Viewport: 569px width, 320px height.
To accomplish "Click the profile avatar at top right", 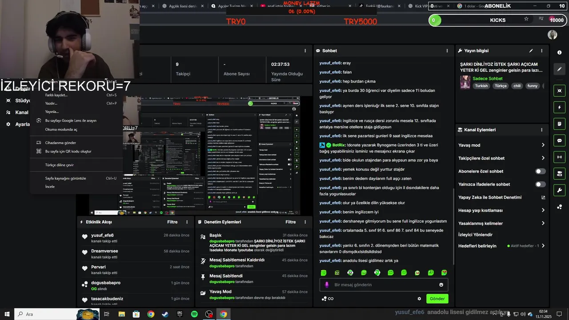I will pyautogui.click(x=553, y=35).
